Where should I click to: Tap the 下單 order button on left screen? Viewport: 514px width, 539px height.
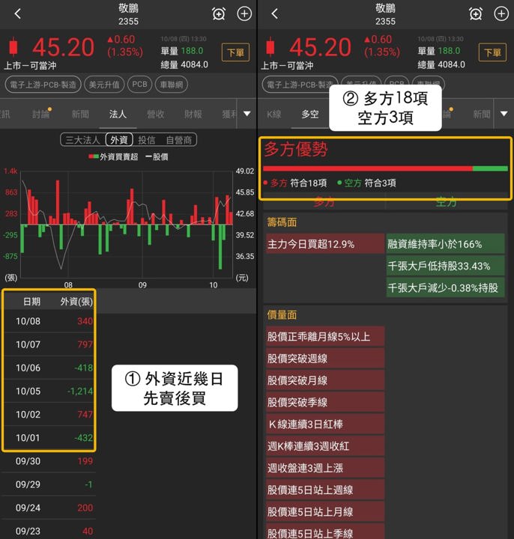coord(235,52)
